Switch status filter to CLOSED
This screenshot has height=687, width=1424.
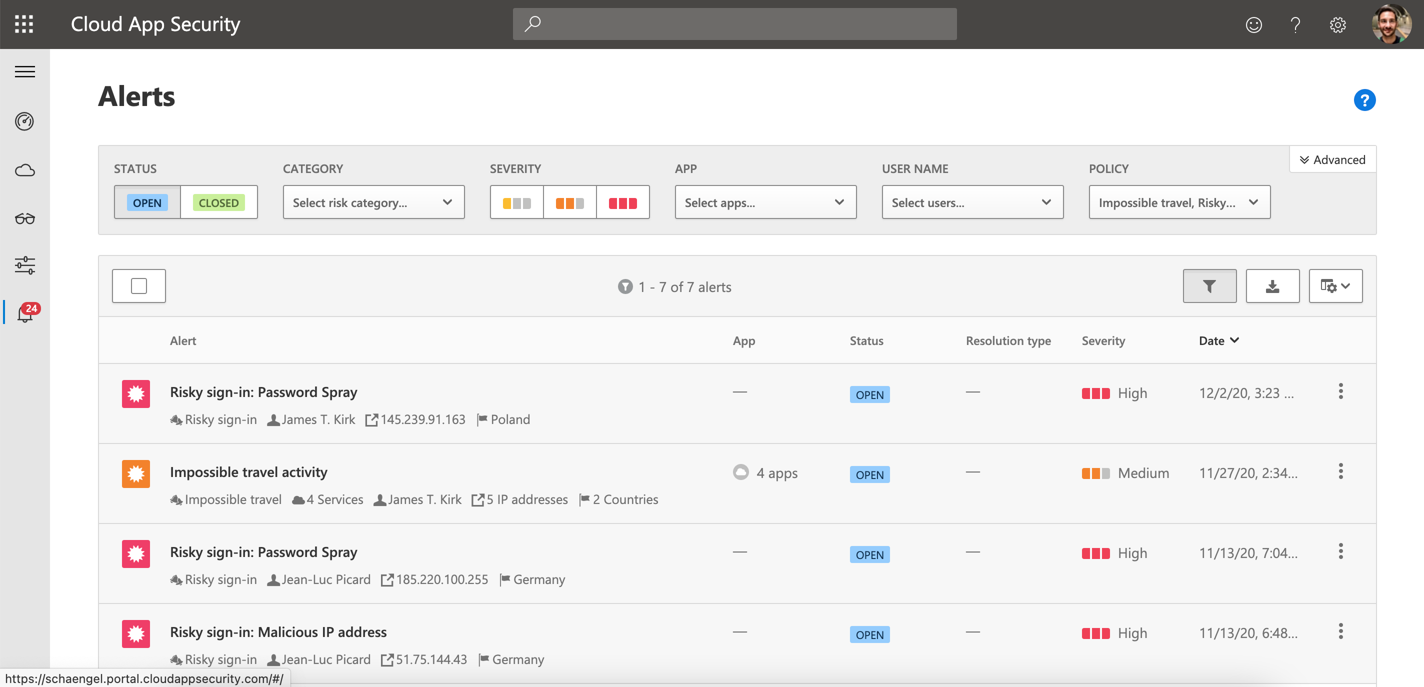point(218,202)
